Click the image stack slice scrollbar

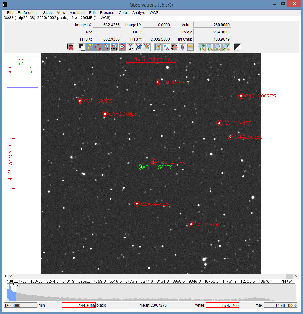(150, 277)
